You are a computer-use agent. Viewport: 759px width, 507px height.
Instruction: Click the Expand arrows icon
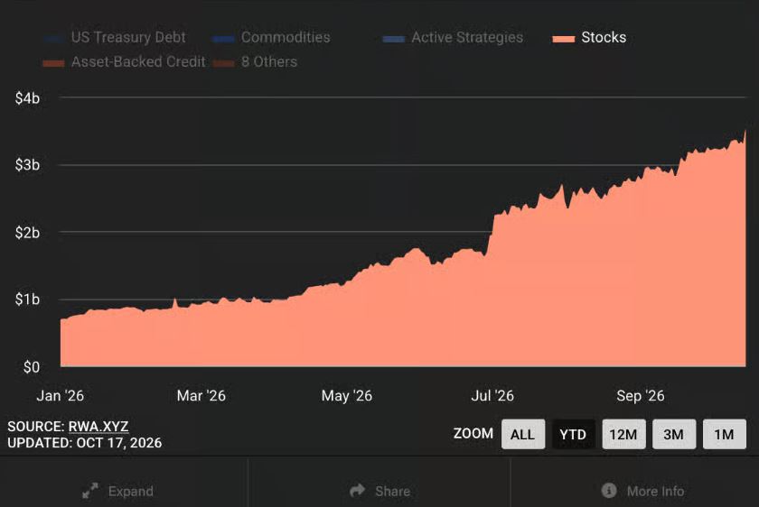pos(90,491)
